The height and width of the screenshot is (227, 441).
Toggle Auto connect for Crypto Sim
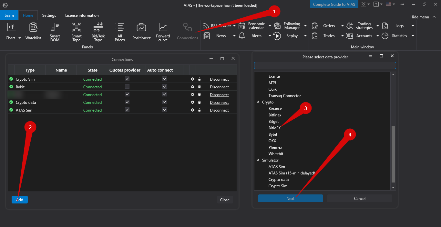[x=165, y=79]
